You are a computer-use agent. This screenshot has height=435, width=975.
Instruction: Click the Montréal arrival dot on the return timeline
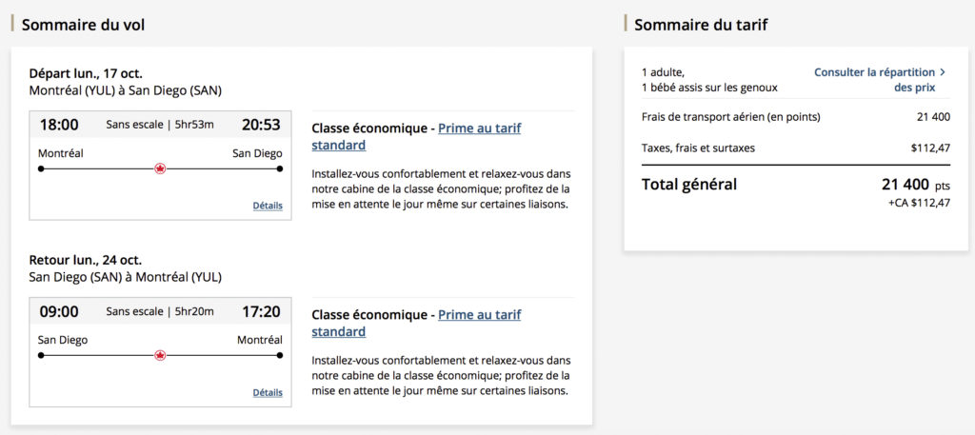pyautogui.click(x=280, y=355)
